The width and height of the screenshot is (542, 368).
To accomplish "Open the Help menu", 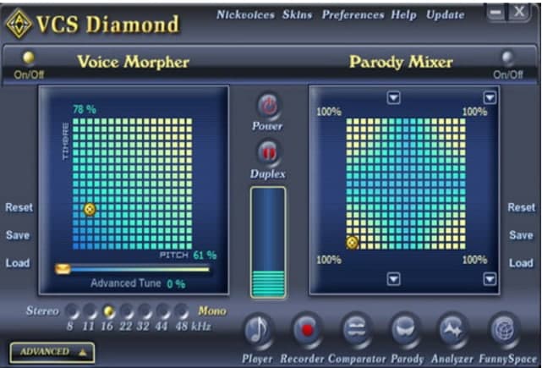I will point(403,15).
